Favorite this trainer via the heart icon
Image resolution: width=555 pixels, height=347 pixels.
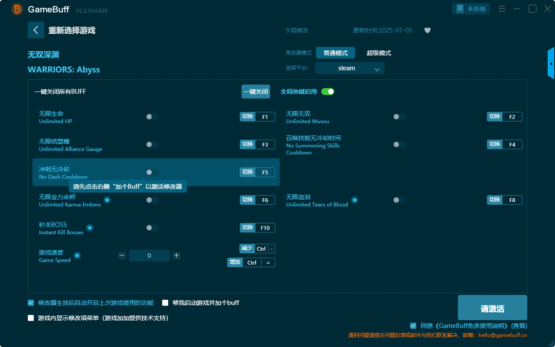(427, 30)
